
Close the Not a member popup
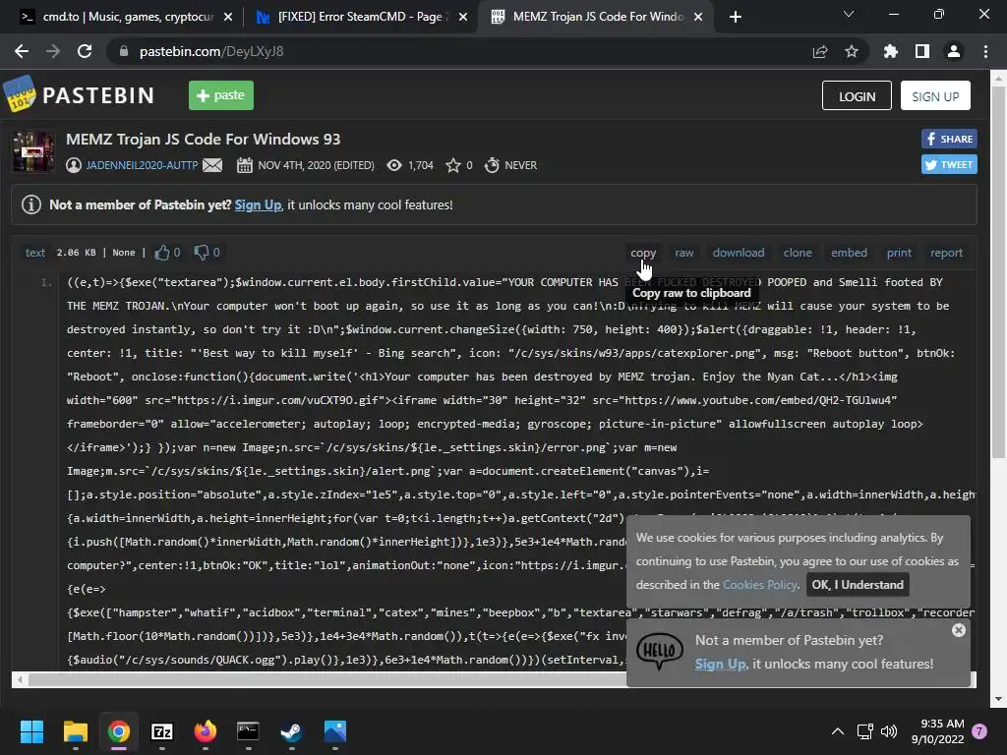coord(958,630)
